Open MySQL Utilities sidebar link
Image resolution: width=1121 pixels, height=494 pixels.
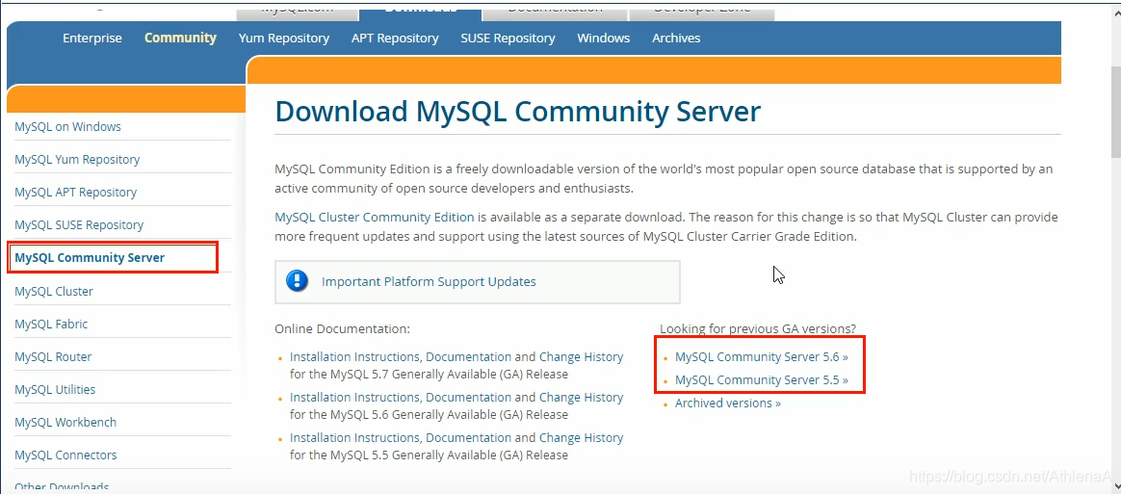click(x=55, y=390)
